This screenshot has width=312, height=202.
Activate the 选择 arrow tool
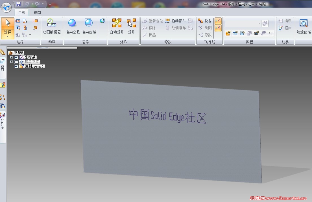pyautogui.click(x=8, y=25)
